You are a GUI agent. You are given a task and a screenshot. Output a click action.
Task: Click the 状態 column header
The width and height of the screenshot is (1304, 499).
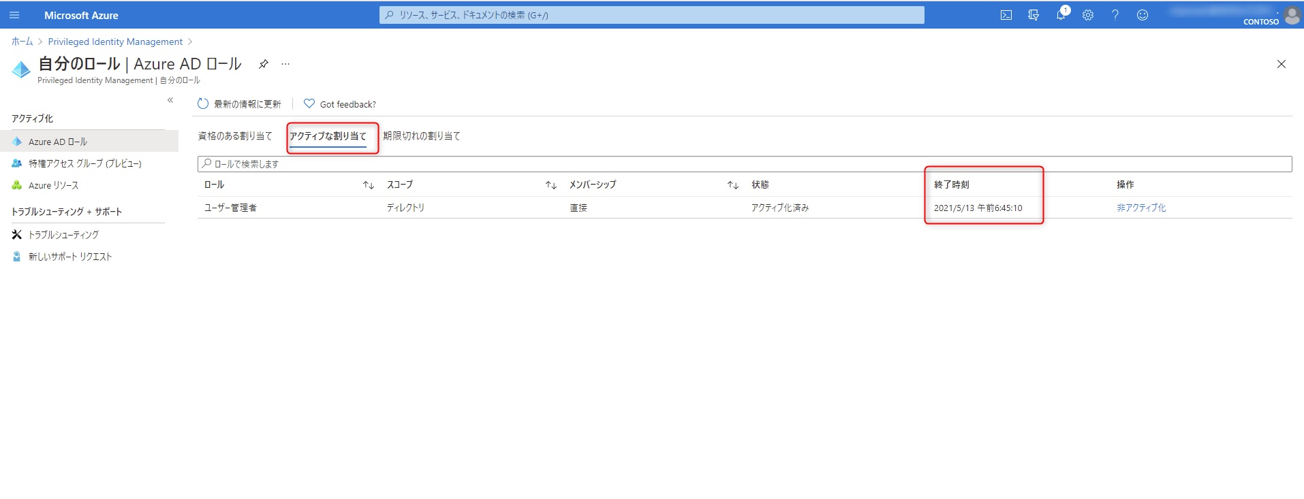coord(760,185)
